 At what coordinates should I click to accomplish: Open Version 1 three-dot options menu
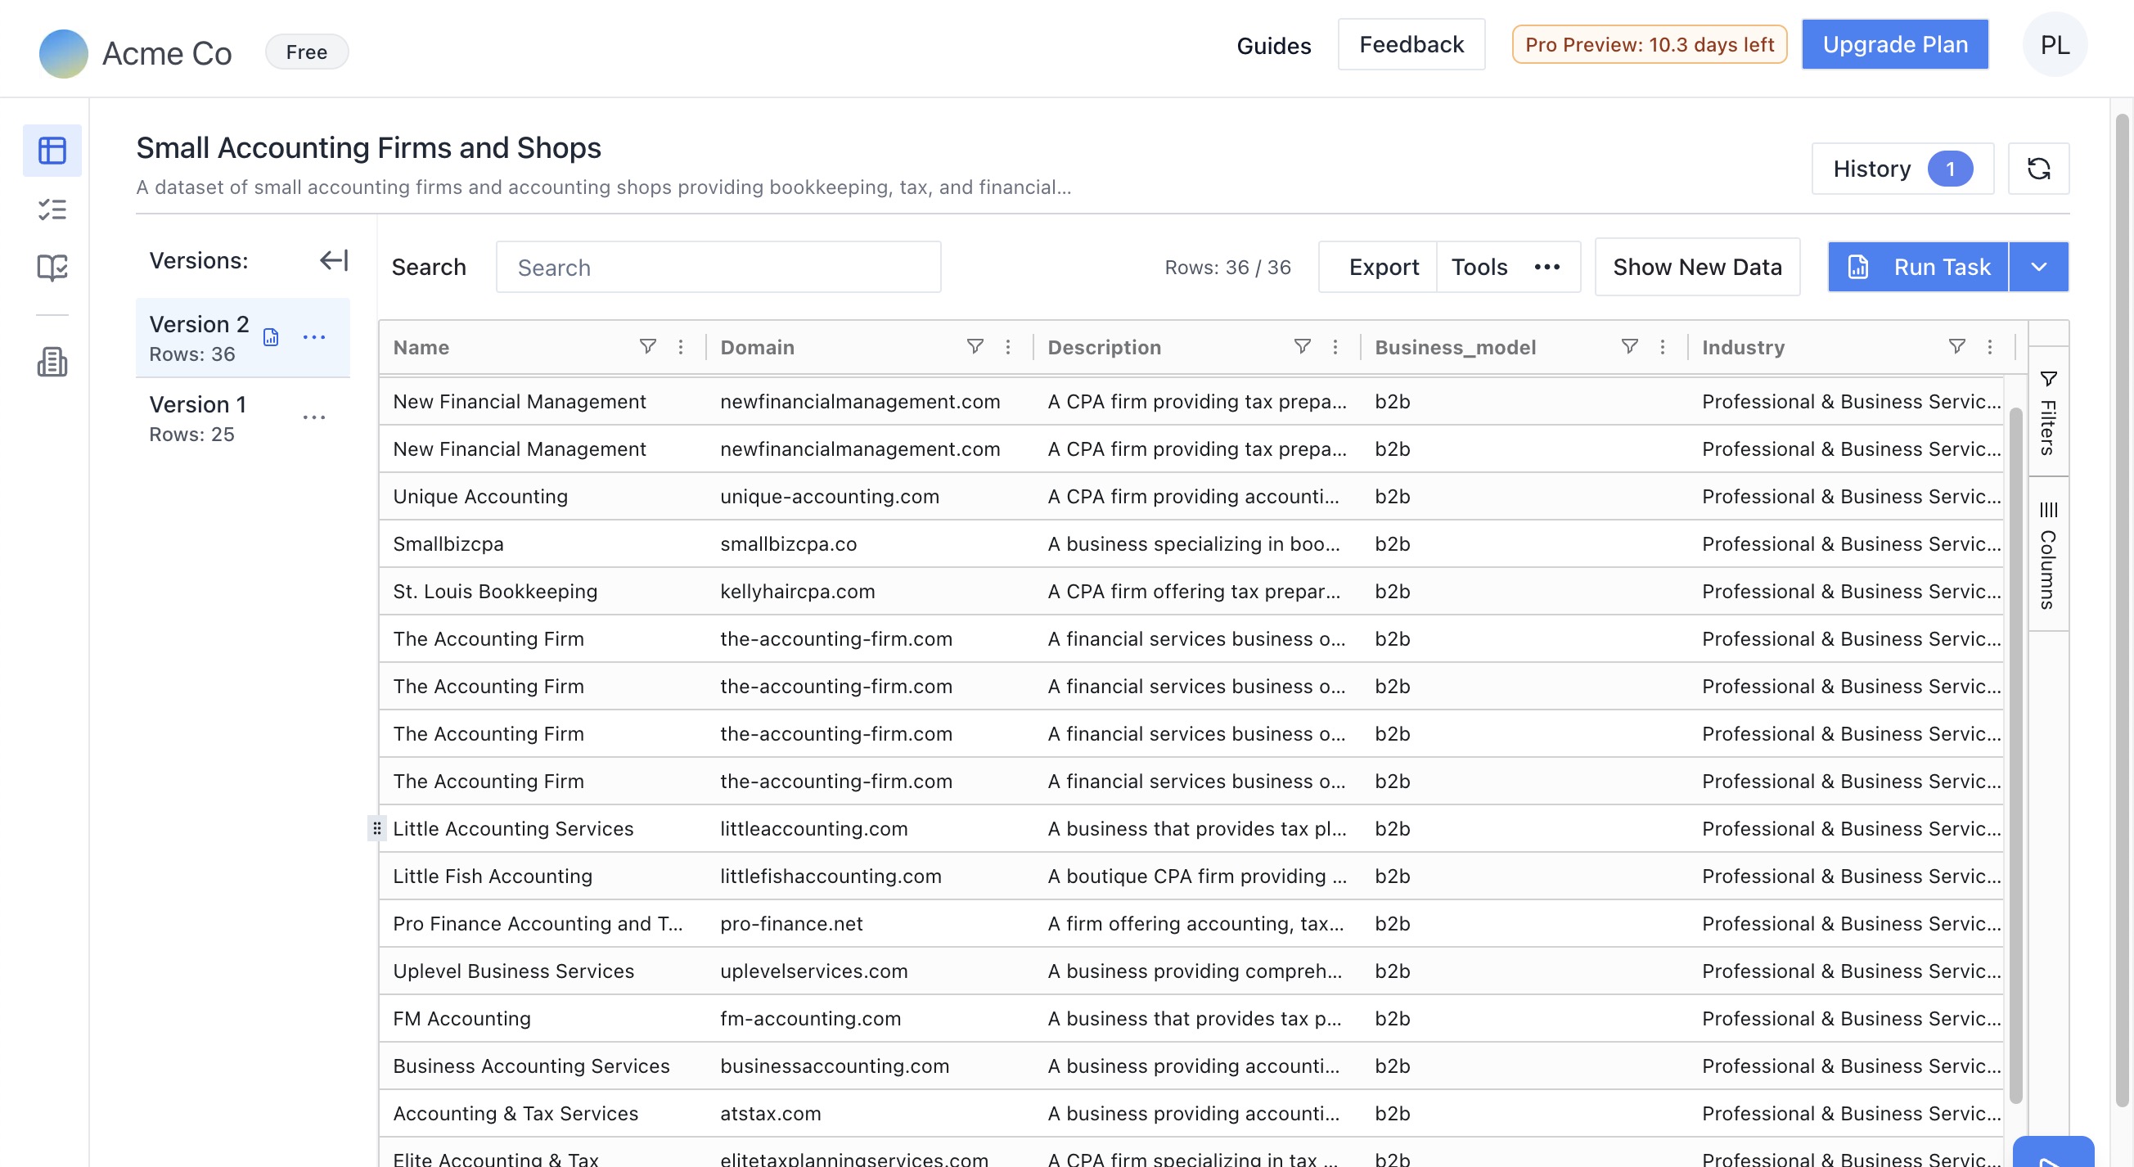click(x=314, y=417)
